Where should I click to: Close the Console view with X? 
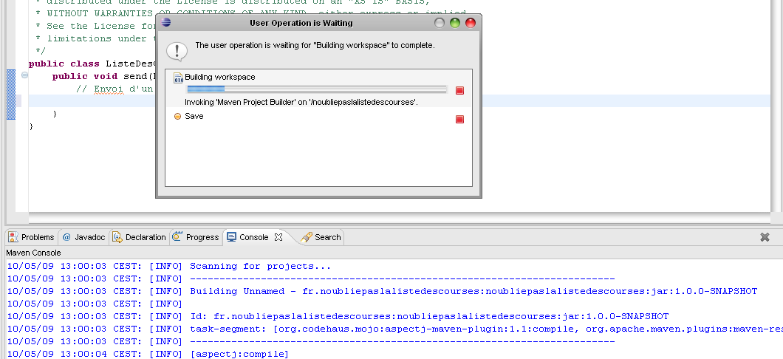(278, 237)
